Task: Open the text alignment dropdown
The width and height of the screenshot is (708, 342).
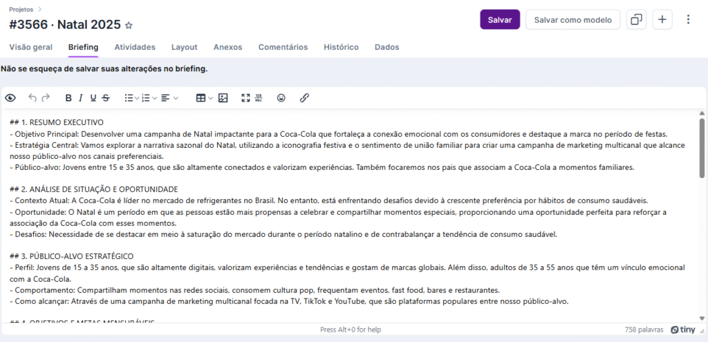Action: tap(170, 98)
